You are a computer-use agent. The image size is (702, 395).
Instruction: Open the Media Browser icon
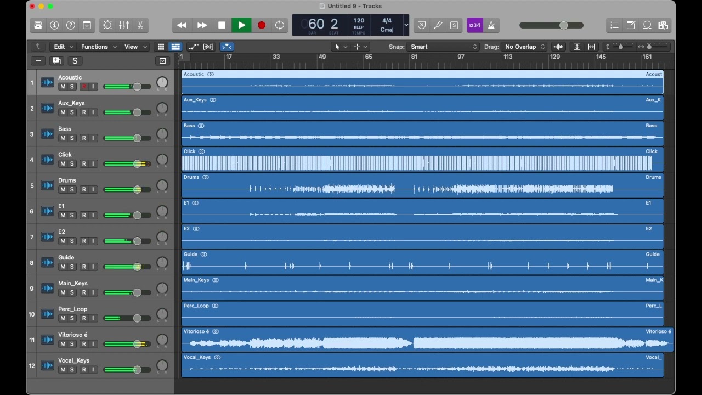tap(663, 25)
